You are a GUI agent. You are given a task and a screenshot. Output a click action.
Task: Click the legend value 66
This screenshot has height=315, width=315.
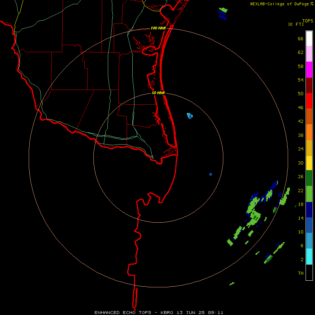[x=301, y=39]
